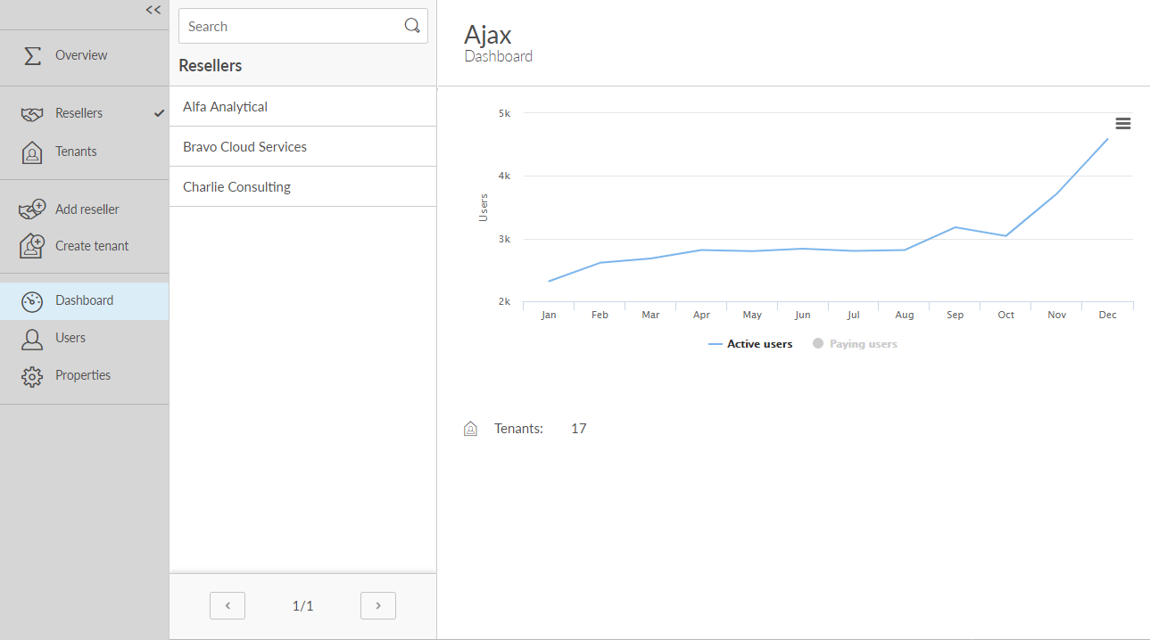Viewport: 1150px width, 640px height.
Task: Click the Tenants house icon
Action: pyautogui.click(x=32, y=152)
